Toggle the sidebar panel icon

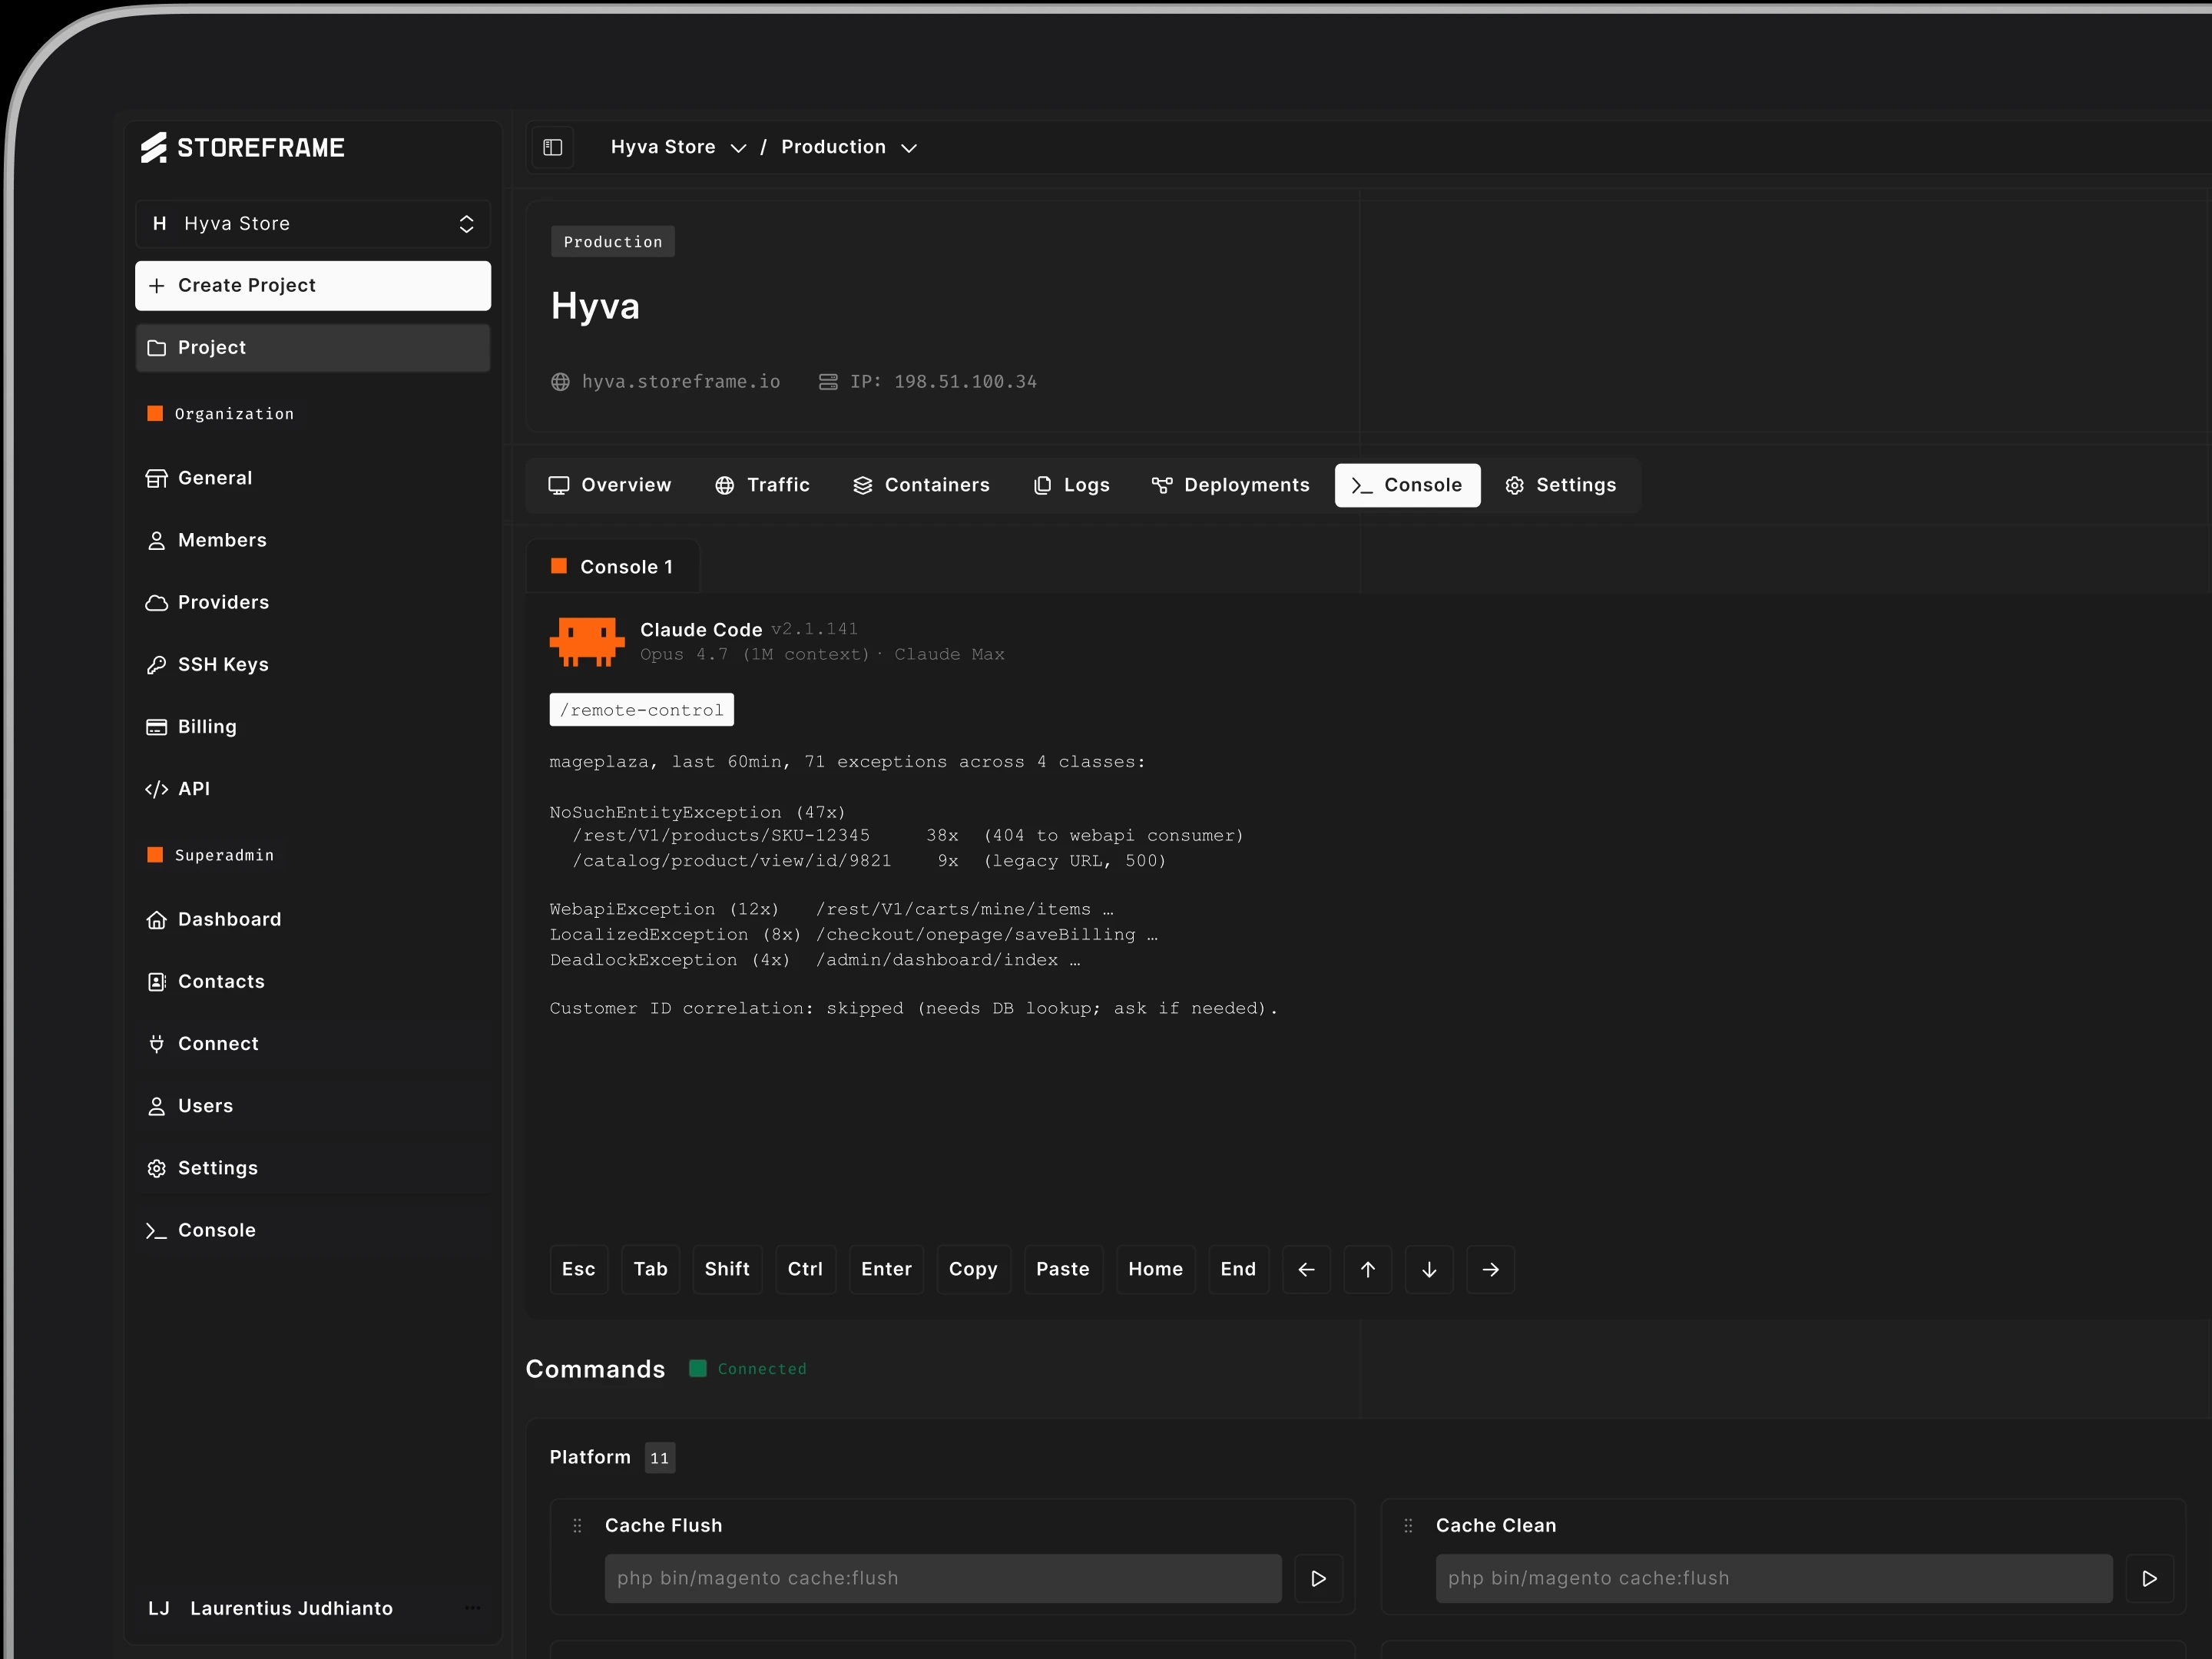[552, 148]
